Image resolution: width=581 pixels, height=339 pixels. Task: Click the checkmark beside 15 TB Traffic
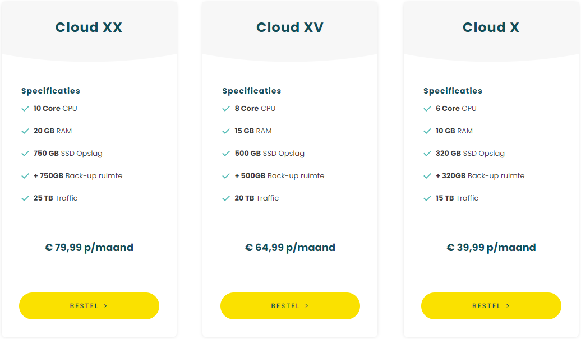[427, 198]
